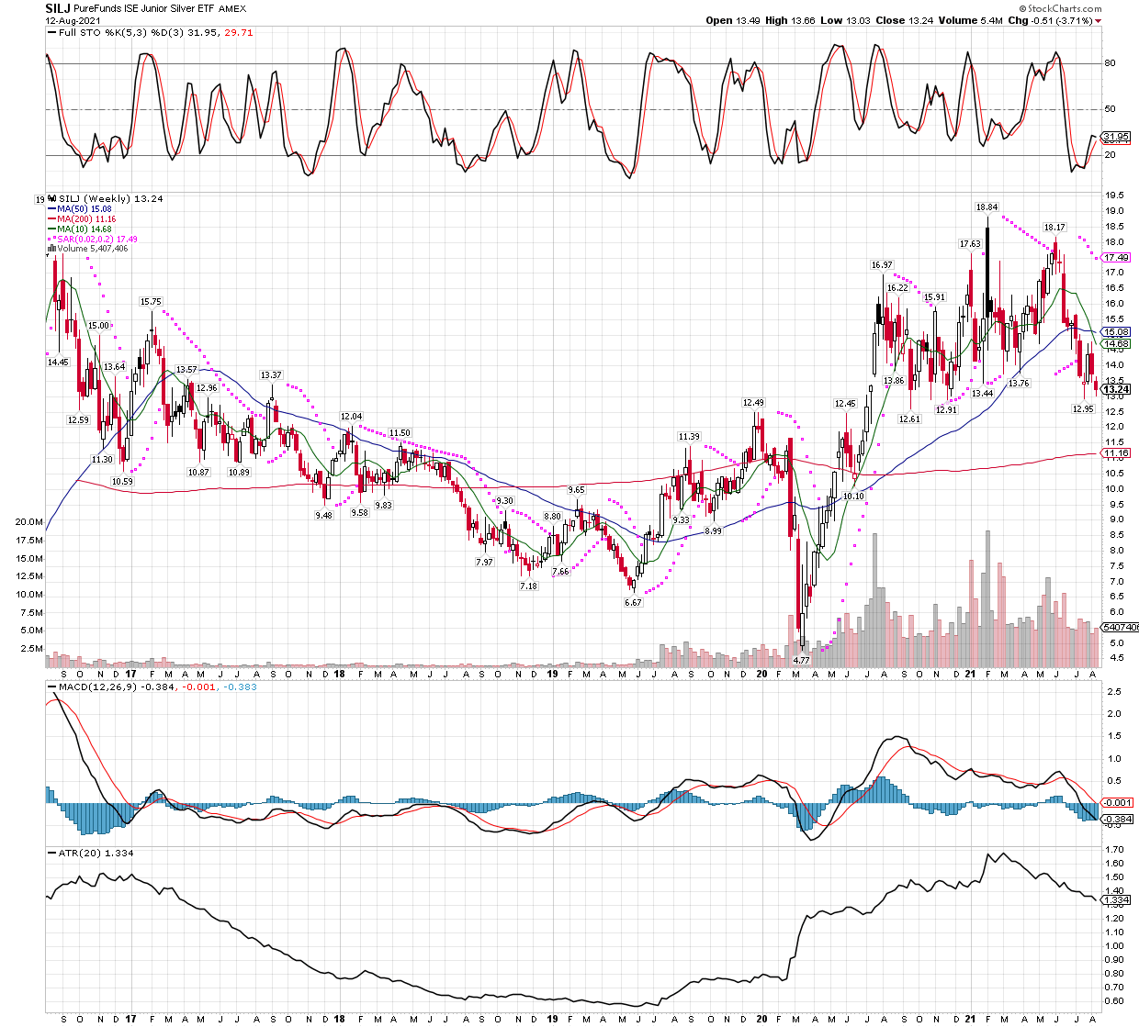
Task: Click the -0.384 MACD axis tag
Action: click(1116, 819)
